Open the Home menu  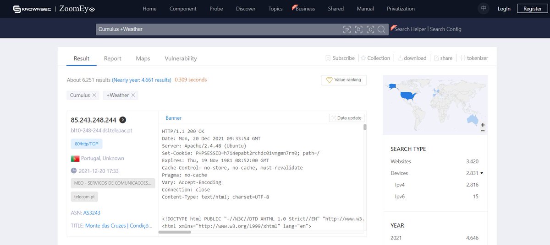point(149,9)
